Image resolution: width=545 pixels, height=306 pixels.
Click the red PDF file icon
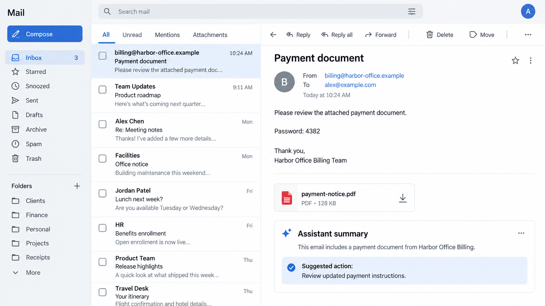287,198
